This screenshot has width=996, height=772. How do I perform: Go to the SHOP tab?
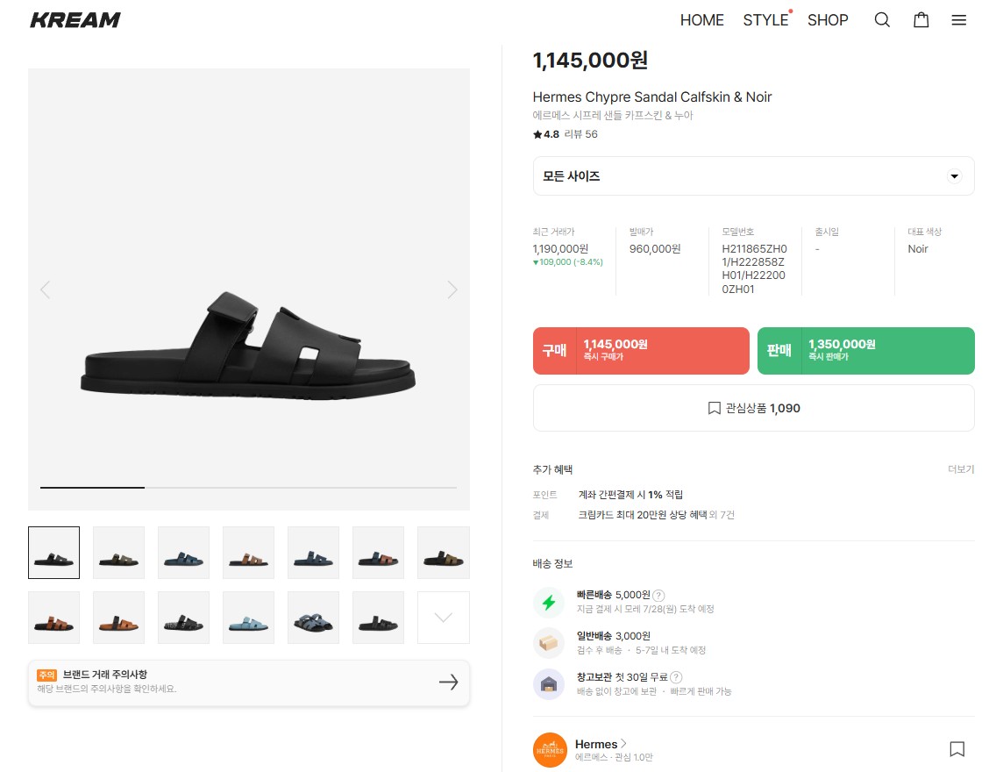828,20
